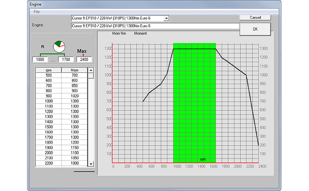Screen dimensions: 309x191
Task: Select the rpm cell 700
Action: pos(48,86)
